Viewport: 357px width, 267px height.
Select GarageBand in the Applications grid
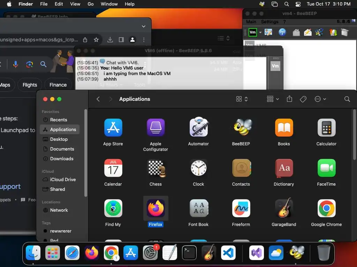283,208
